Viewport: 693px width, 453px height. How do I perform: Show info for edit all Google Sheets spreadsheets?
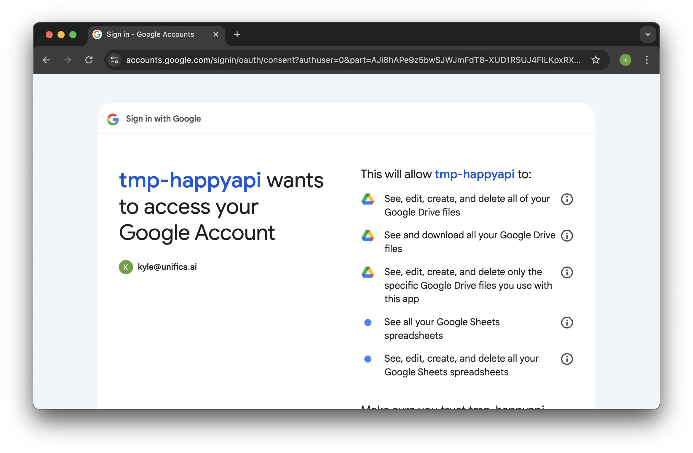click(x=567, y=359)
